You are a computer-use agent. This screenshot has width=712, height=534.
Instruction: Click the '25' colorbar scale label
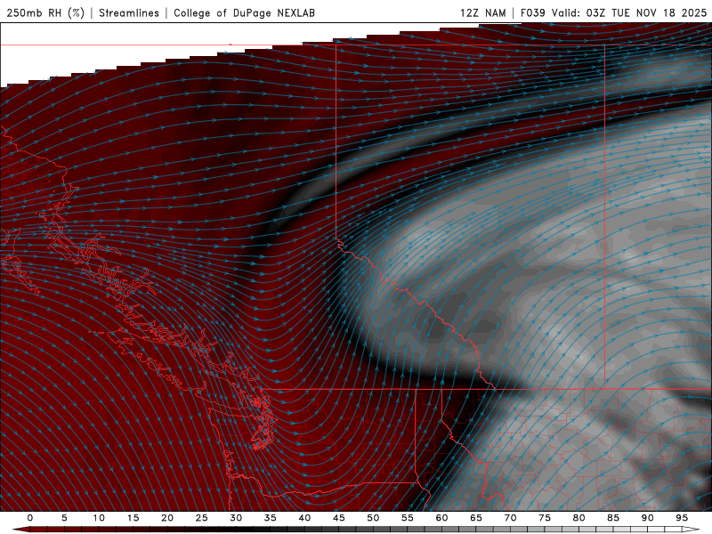click(202, 518)
